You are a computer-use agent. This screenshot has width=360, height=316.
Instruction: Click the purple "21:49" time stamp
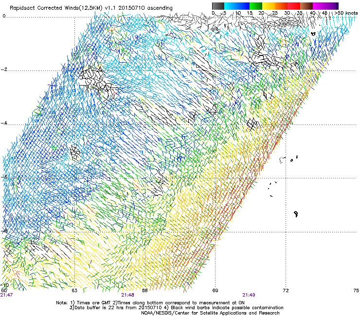(249, 295)
